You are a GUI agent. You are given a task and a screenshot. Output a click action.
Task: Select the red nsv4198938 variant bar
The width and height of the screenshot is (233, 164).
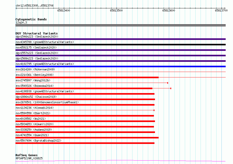[85, 94]
